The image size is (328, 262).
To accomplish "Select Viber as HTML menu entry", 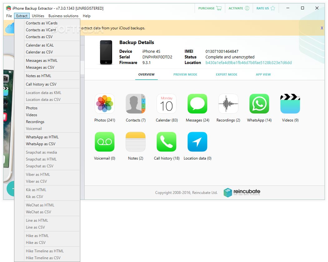I will (47, 174).
